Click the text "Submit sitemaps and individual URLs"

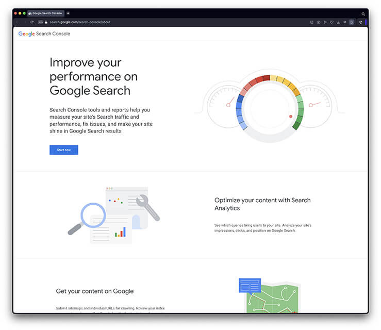[x=110, y=308]
